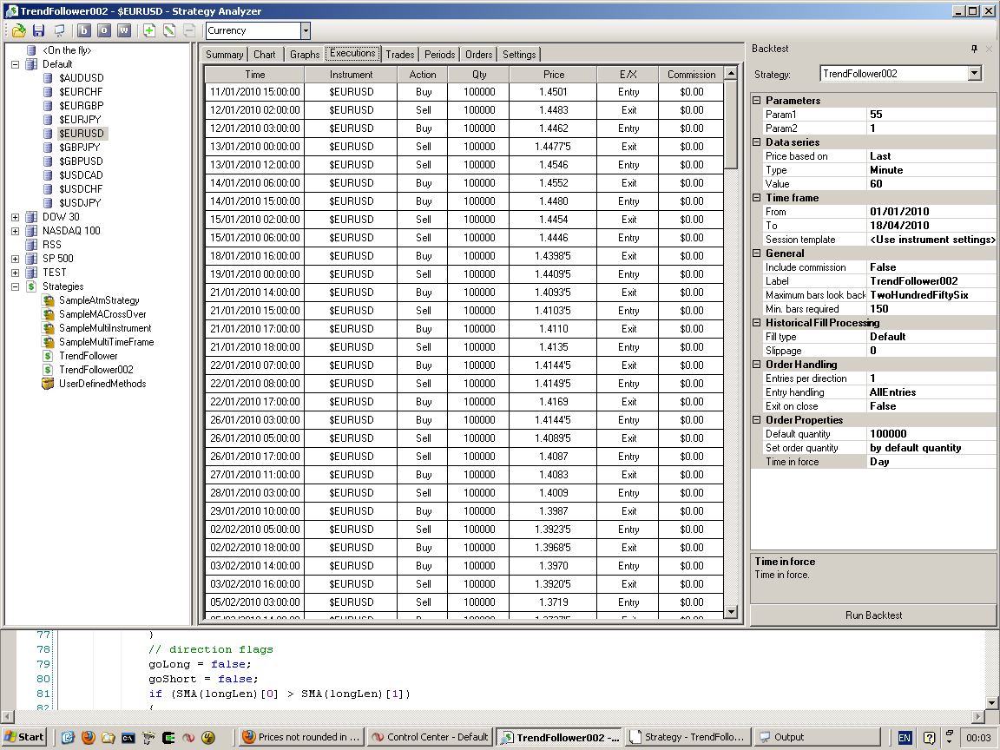Image resolution: width=1000 pixels, height=750 pixels.
Task: Collapse the Parameters section in Backtest
Action: click(x=756, y=101)
